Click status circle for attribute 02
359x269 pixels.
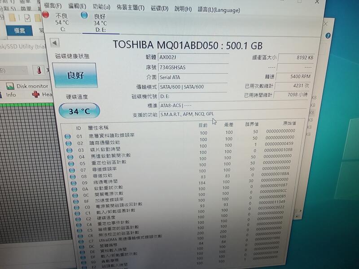pyautogui.click(x=69, y=143)
